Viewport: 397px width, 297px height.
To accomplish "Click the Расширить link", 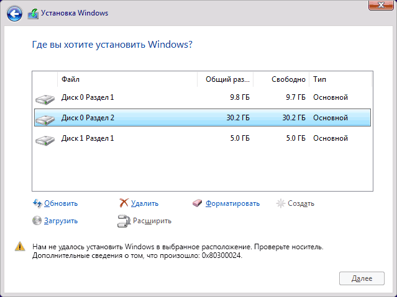I will tap(152, 221).
